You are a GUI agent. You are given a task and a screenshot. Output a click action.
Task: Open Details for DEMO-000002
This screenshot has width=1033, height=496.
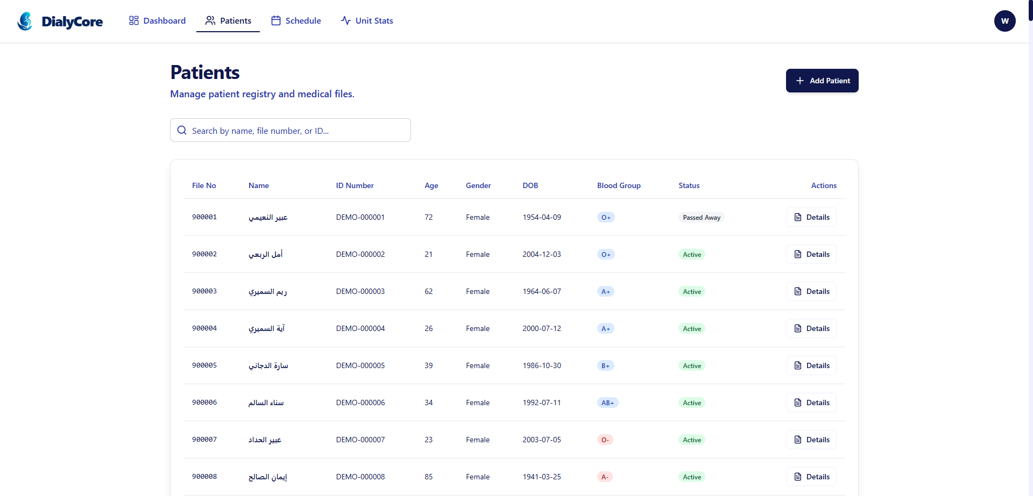click(811, 254)
